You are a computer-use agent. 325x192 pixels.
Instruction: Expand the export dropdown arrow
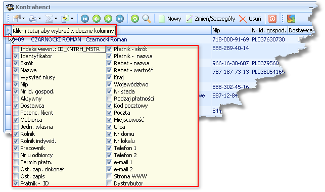72,19
